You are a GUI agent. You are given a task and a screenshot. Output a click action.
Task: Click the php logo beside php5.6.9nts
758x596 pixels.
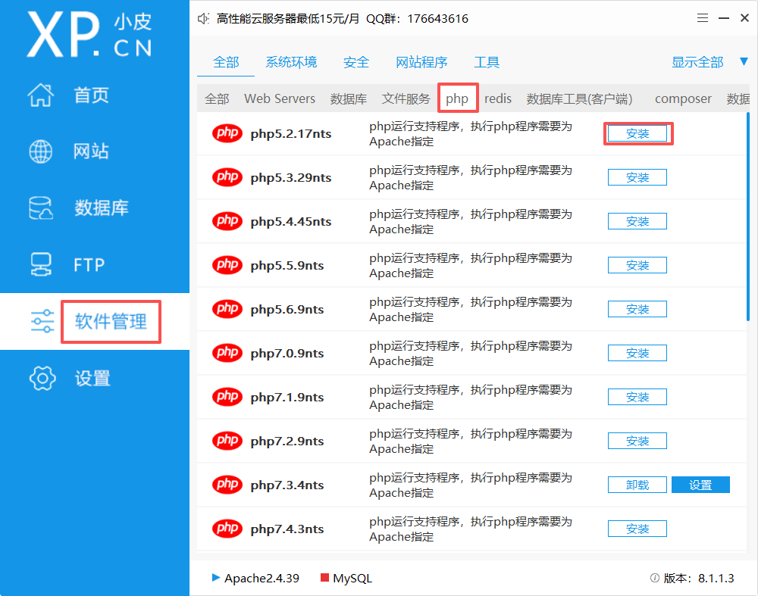point(227,309)
